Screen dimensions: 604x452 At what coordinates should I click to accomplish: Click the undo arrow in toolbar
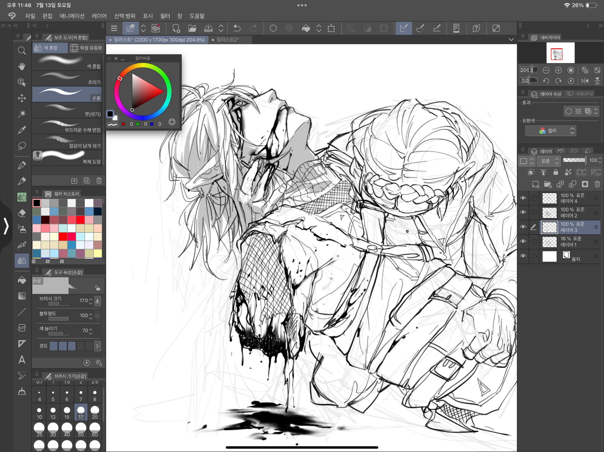[x=237, y=28]
